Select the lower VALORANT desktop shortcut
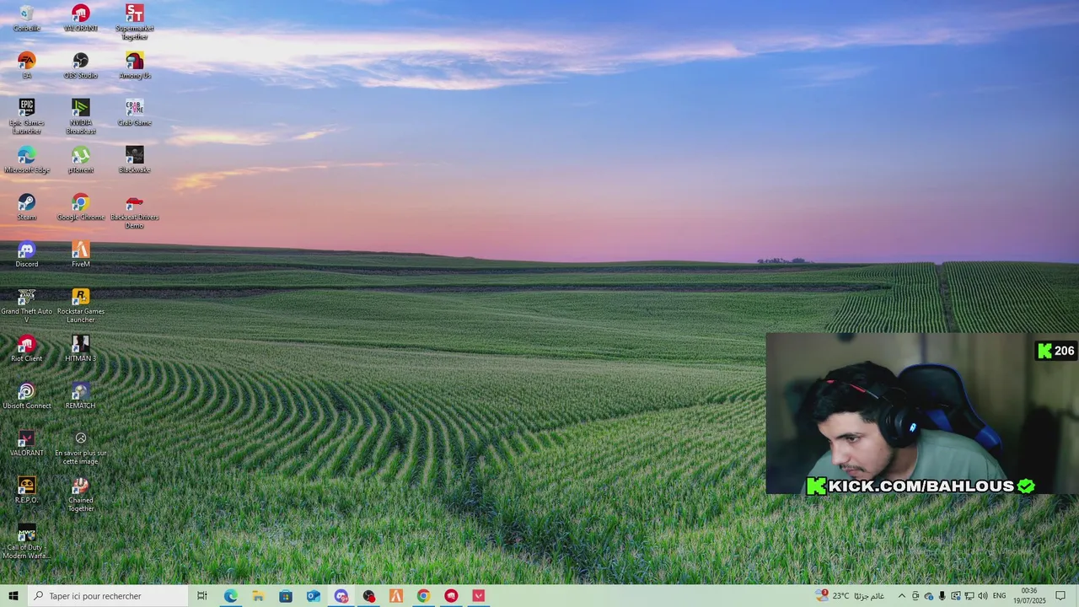Screen dimensions: 1079x607 pos(26,443)
